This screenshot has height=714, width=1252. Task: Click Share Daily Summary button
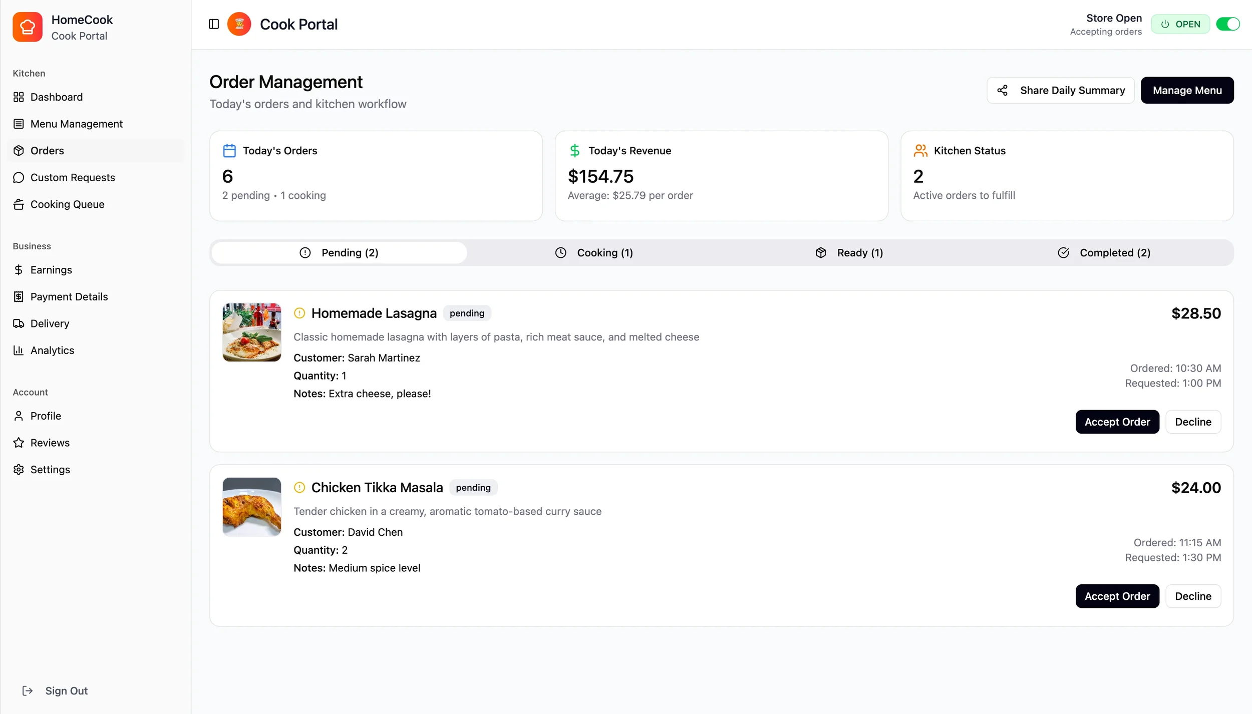pos(1060,91)
